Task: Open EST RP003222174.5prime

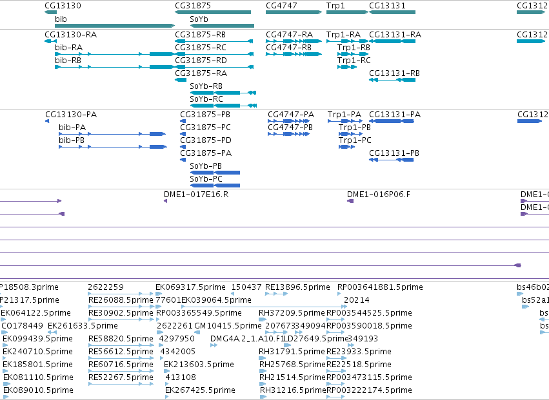Action: [369, 390]
